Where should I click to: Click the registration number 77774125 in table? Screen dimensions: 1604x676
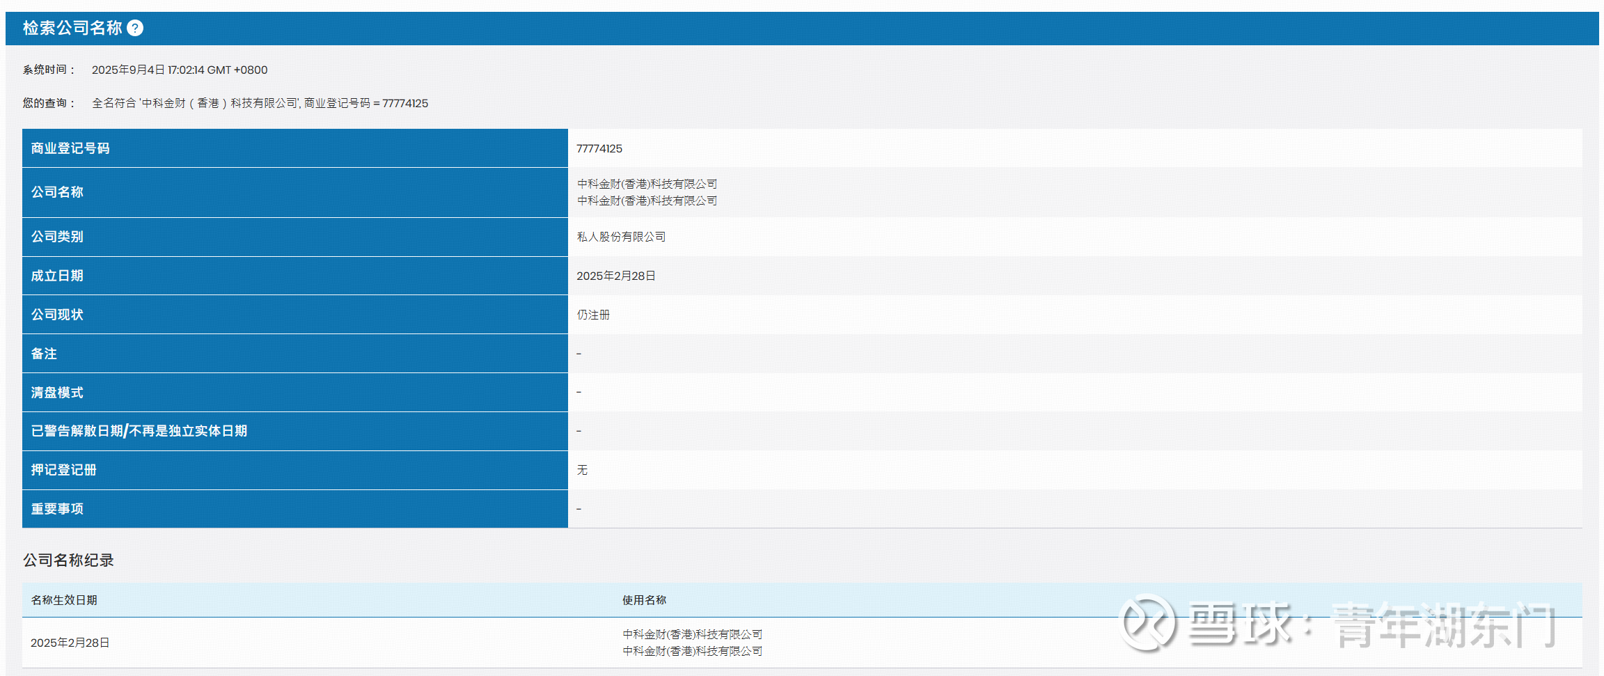coord(599,148)
